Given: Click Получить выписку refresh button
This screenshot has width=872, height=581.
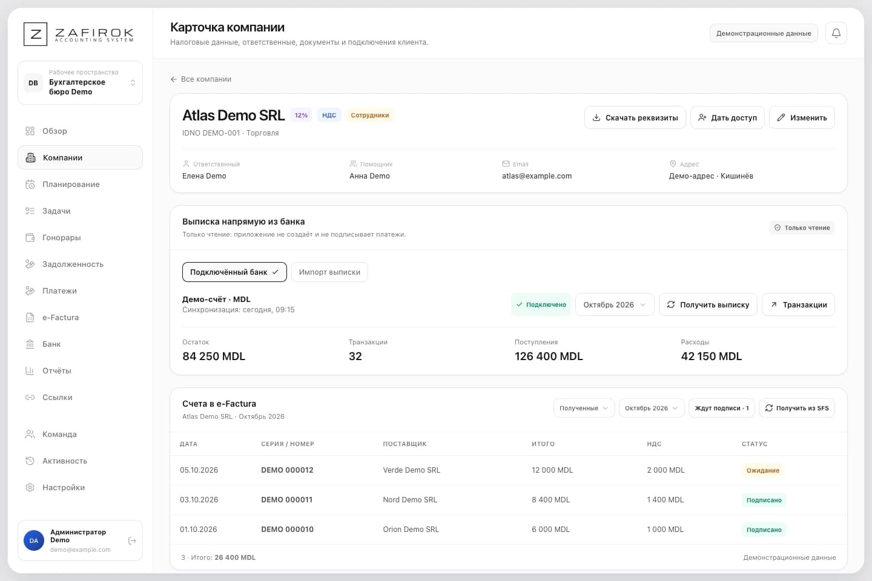Looking at the screenshot, I should [x=708, y=305].
